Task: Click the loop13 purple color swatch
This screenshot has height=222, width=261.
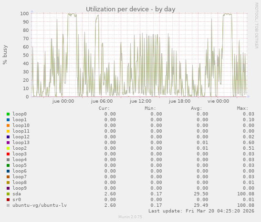Action: pos(8,143)
